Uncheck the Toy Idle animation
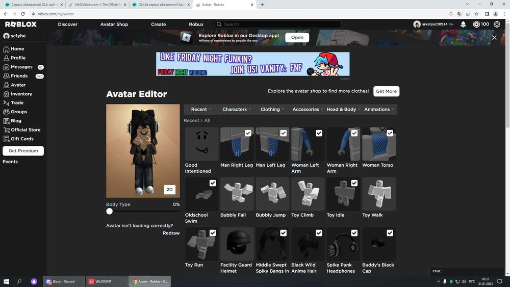Screen dimensions: 510x287 354,183
